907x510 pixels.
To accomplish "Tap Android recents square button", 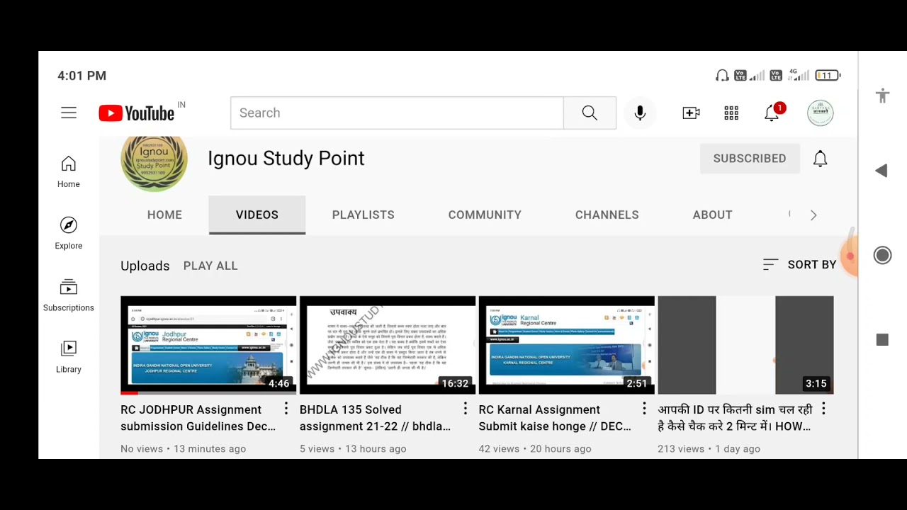I will 882,340.
